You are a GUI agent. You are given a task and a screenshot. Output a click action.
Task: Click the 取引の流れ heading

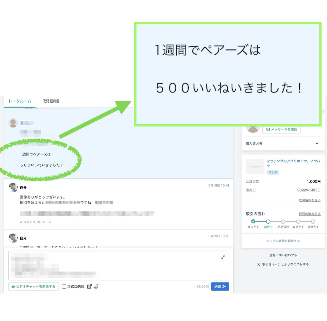[x=255, y=214]
